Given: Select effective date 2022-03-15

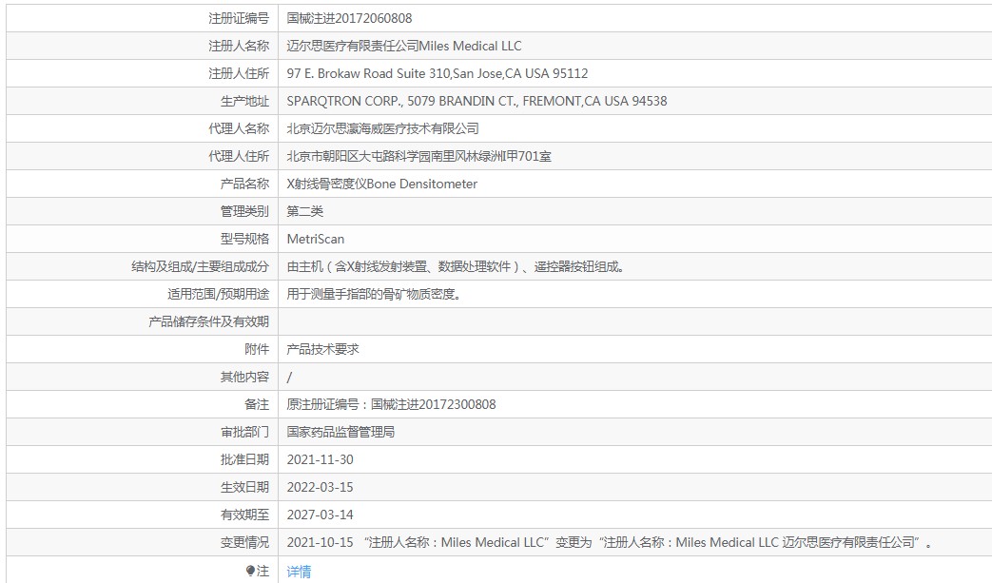Looking at the screenshot, I should pos(321,488).
